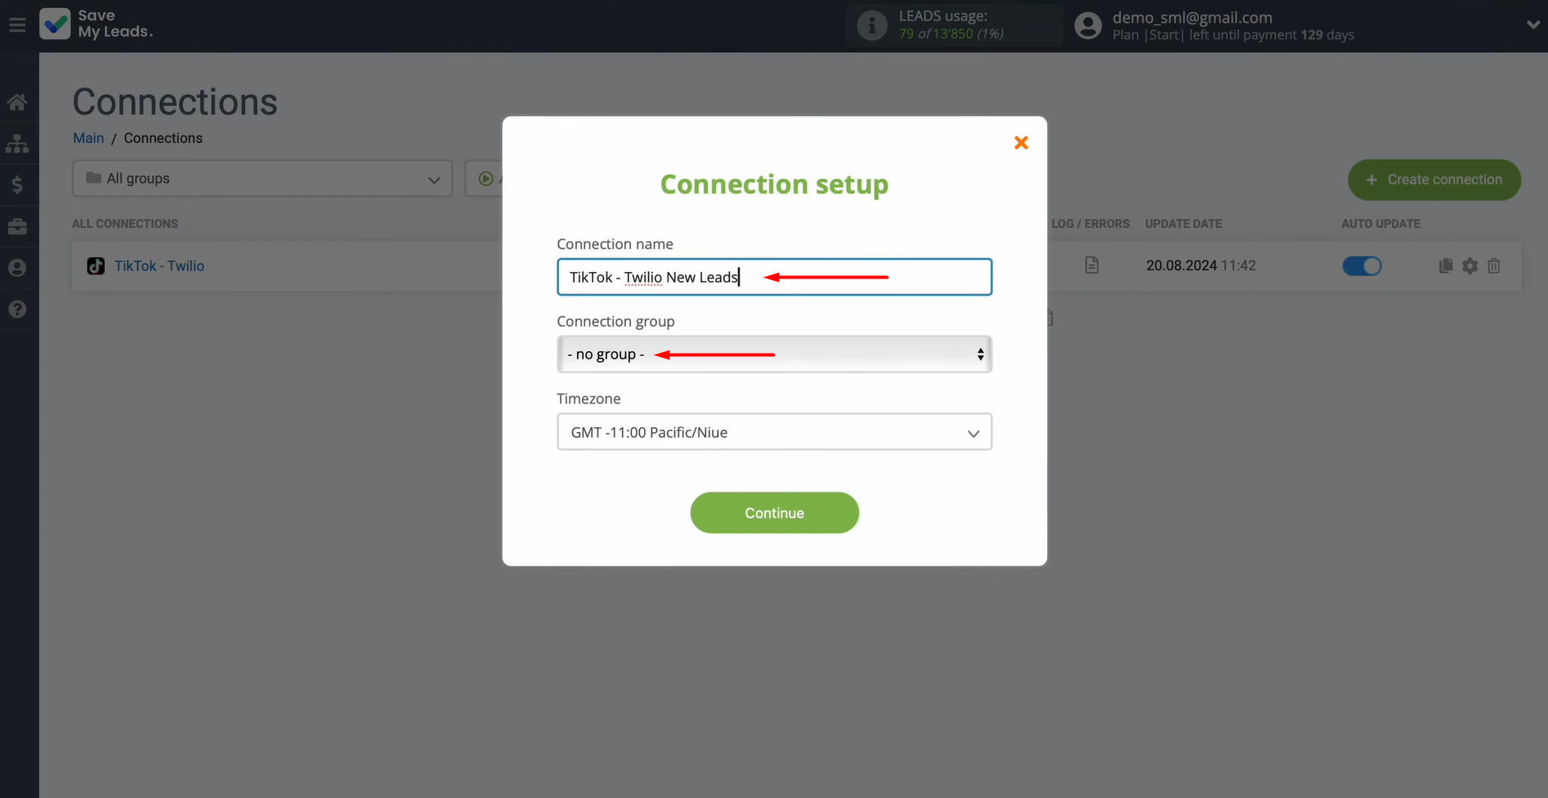Select the Connections hierarchy icon in sidebar

pyautogui.click(x=17, y=144)
